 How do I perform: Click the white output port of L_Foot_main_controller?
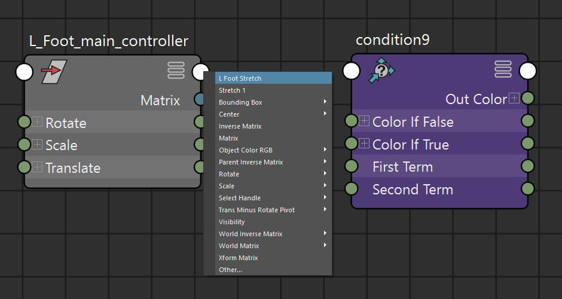point(200,72)
